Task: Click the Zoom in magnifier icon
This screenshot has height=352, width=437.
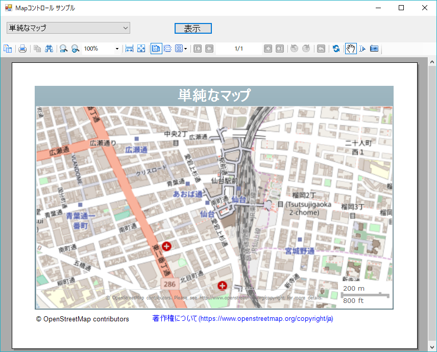Action: 75,49
